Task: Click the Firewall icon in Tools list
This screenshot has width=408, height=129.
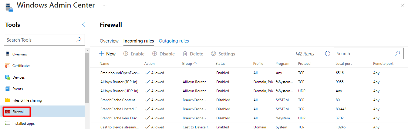Action: click(x=8, y=112)
